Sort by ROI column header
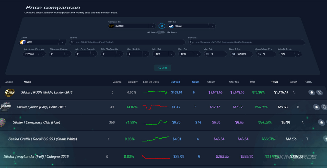The width and height of the screenshot is (327, 168). pyautogui.click(x=252, y=82)
